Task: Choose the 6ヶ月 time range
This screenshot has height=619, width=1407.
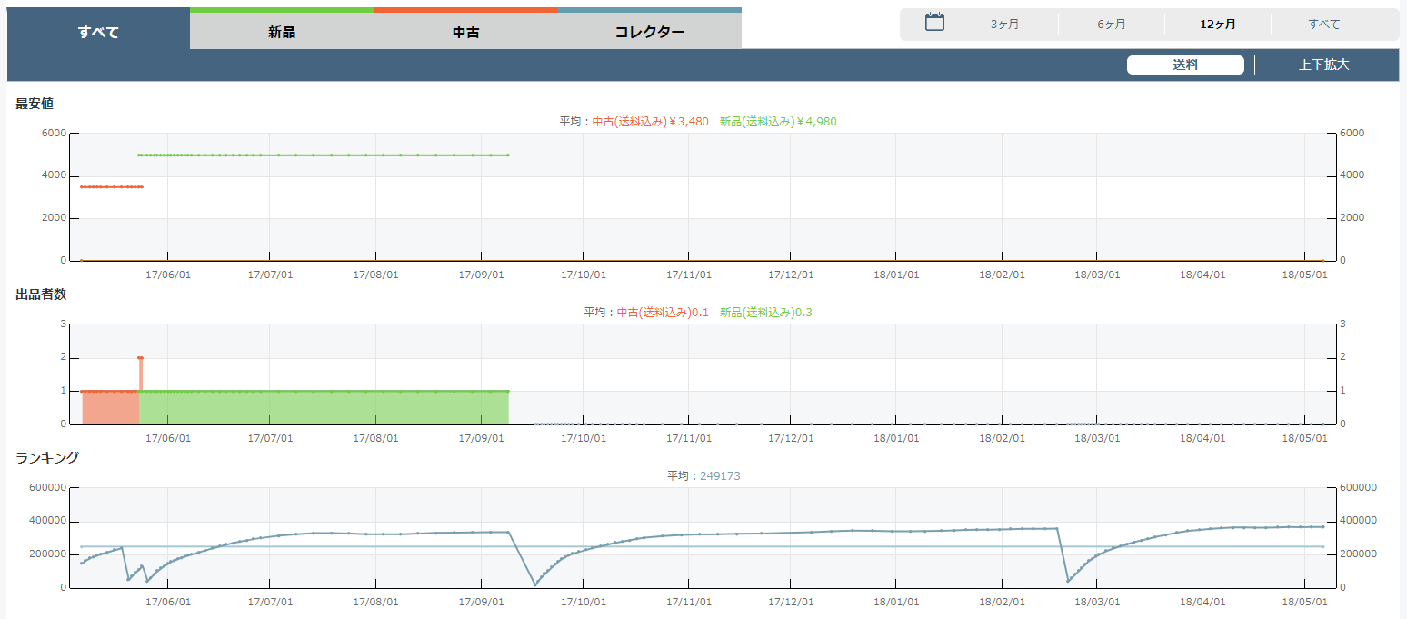Action: (x=1111, y=25)
